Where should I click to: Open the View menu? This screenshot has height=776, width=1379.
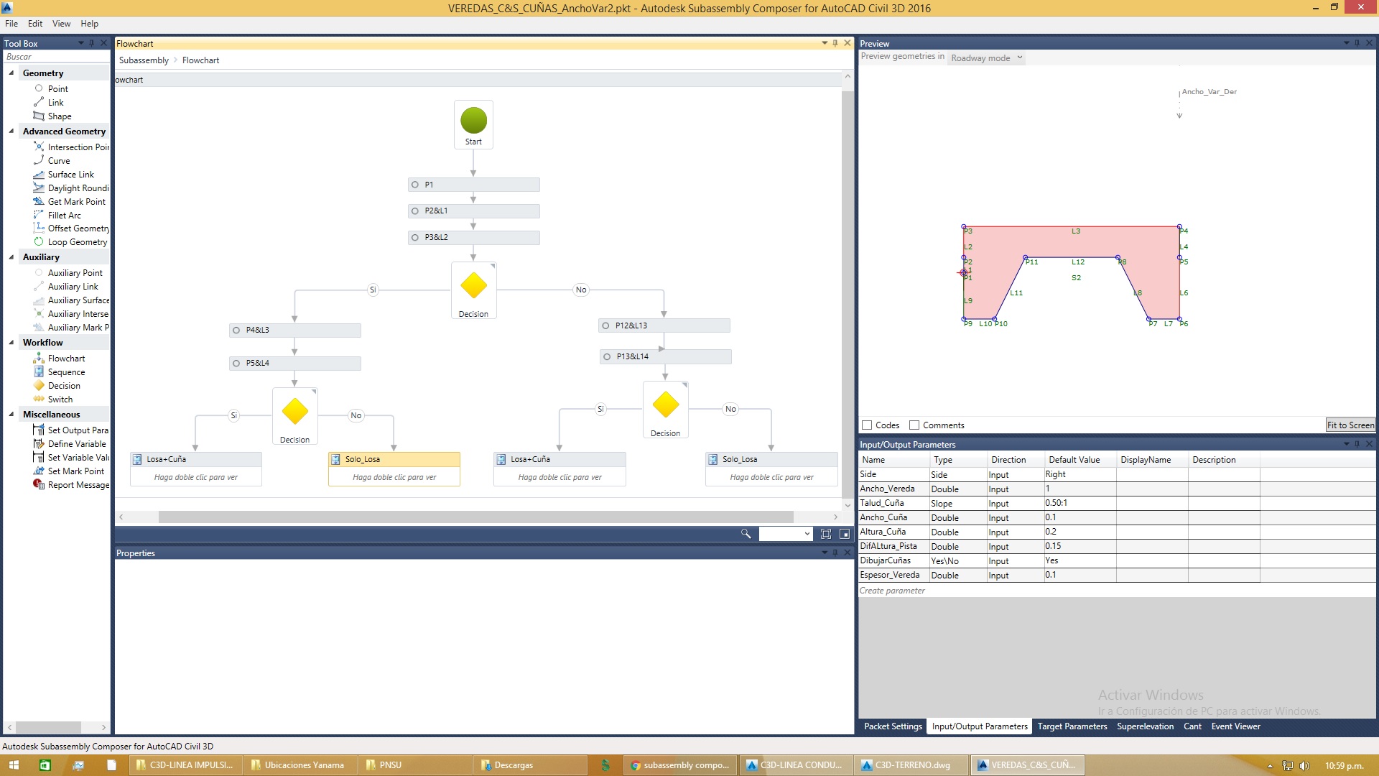point(61,23)
